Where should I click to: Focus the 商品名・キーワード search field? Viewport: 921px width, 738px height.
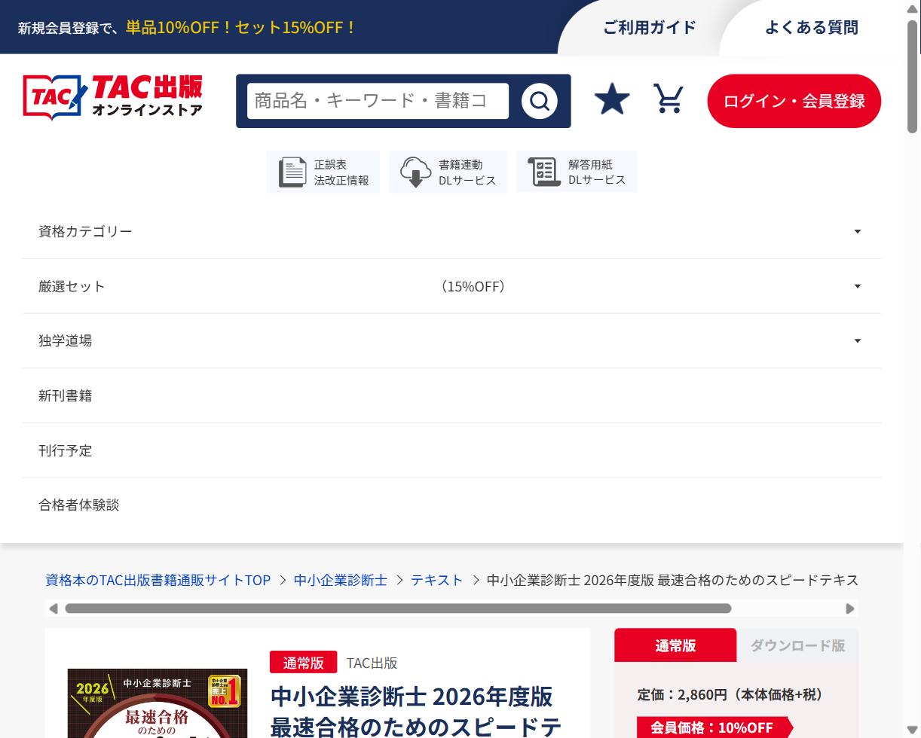pos(378,101)
